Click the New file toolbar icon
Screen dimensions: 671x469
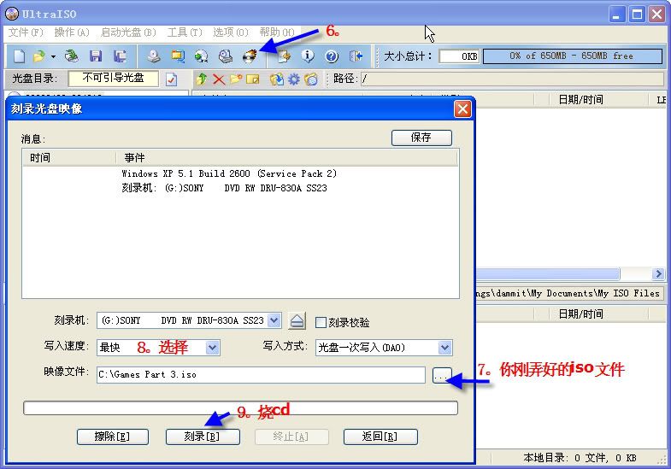pyautogui.click(x=19, y=56)
